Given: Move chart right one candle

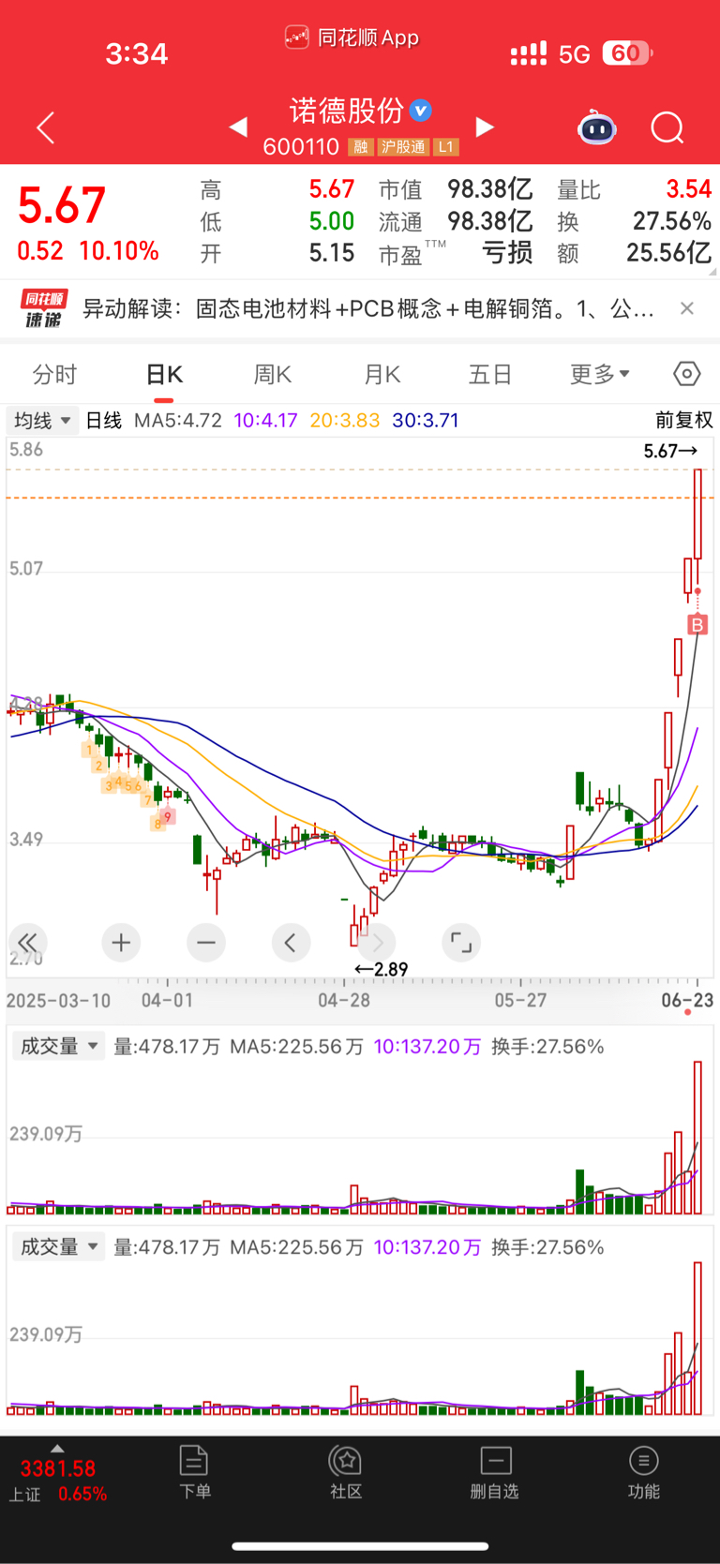Looking at the screenshot, I should click(377, 943).
